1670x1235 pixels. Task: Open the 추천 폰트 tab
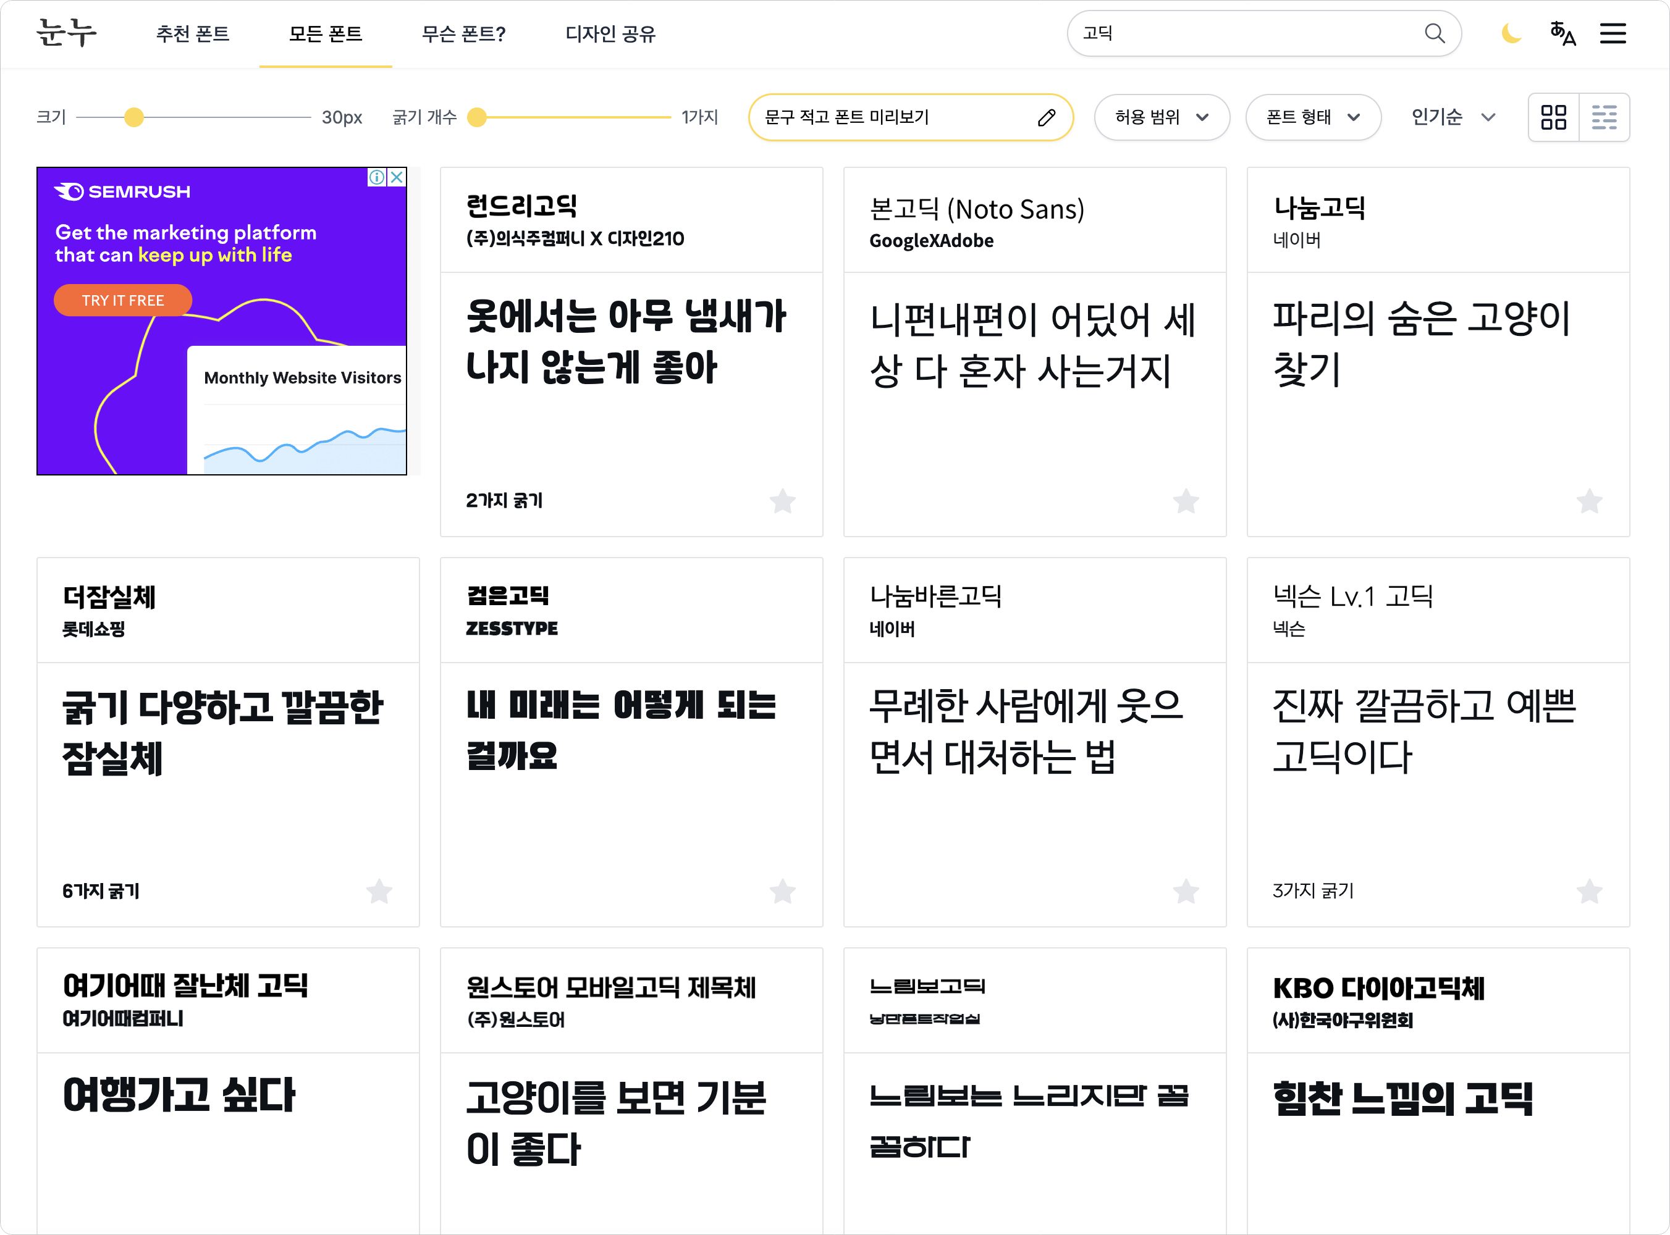(x=192, y=33)
